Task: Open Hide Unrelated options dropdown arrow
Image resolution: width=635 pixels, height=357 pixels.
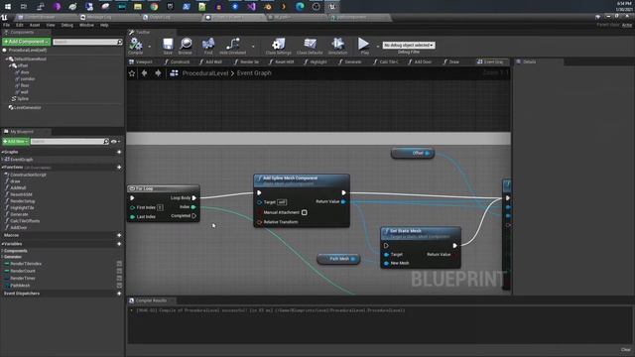Action: [x=254, y=47]
